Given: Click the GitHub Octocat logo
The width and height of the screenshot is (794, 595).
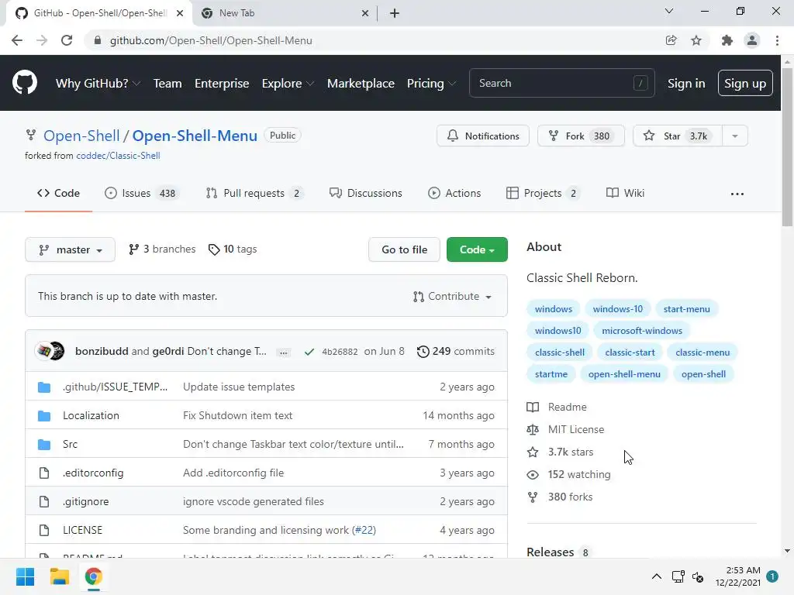Looking at the screenshot, I should pyautogui.click(x=24, y=83).
